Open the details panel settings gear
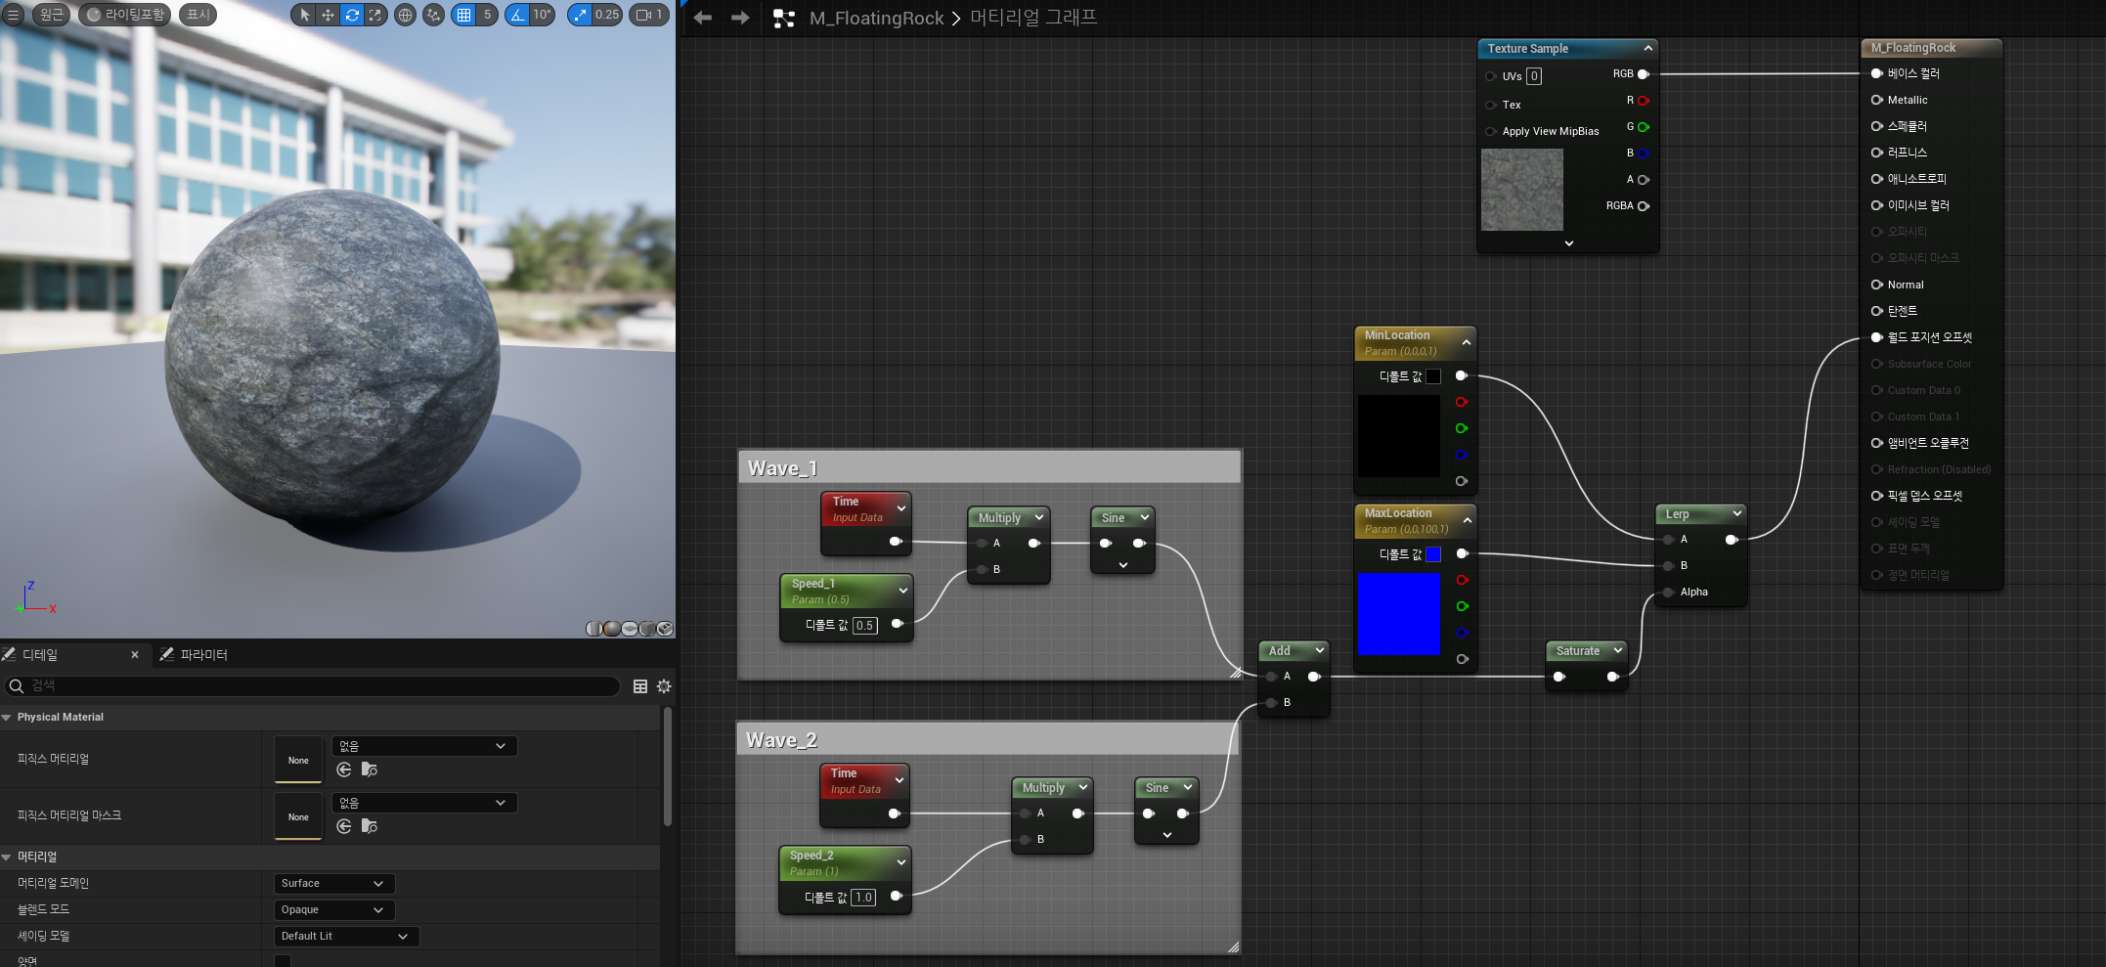Screen dimensions: 2106x967 pyautogui.click(x=664, y=686)
